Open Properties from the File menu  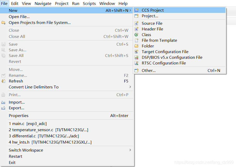(67, 116)
